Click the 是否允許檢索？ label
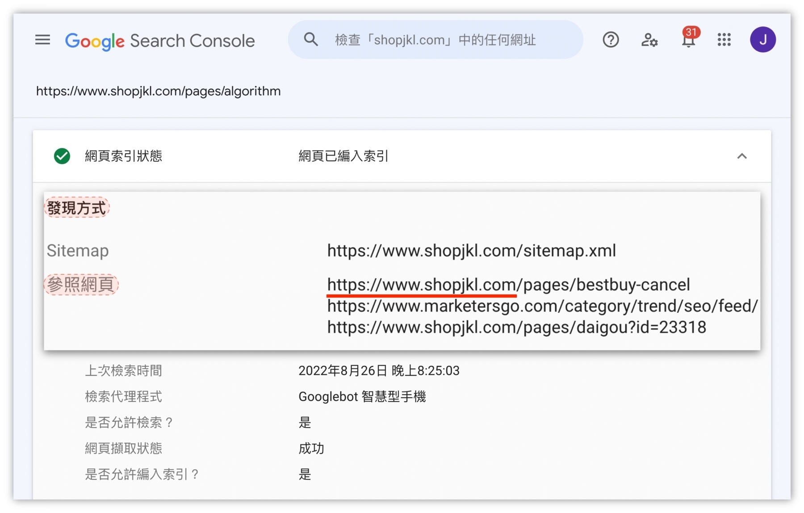 click(129, 422)
